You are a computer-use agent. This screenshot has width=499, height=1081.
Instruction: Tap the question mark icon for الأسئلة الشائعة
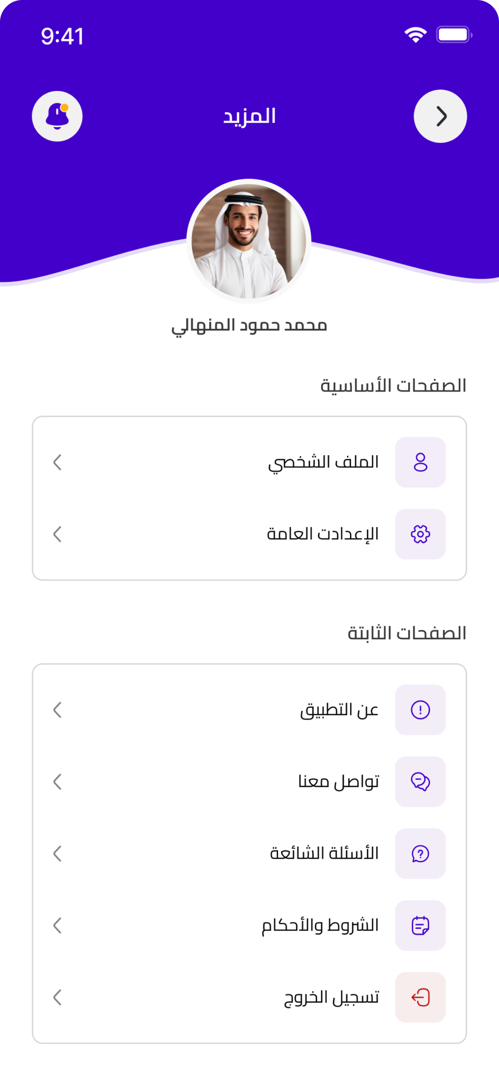pos(420,854)
